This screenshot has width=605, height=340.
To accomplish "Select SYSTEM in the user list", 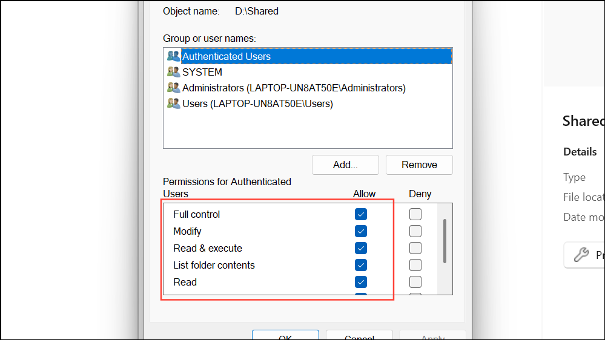I will (202, 72).
